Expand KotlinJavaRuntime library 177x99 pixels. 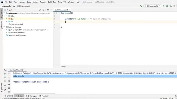[6, 32]
